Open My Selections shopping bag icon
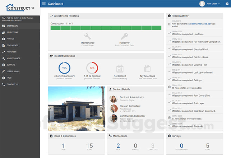Viewport: 231px width, 158px height. click(147, 69)
